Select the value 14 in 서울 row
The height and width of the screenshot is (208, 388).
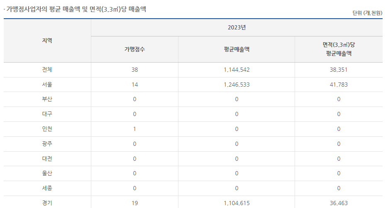click(x=134, y=85)
